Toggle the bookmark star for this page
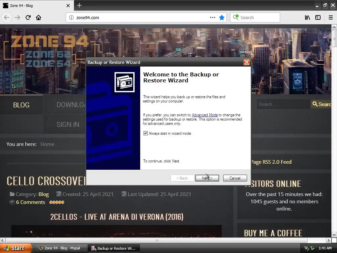This screenshot has height=253, width=337. pyautogui.click(x=222, y=17)
